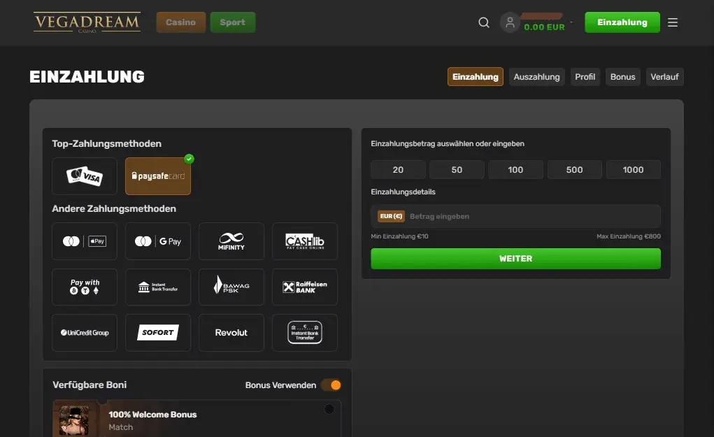Click the WEITER button
The height and width of the screenshot is (437, 714).
point(516,259)
